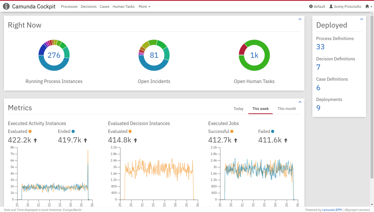
Task: Click the scrollbar down arrow
Action: coord(372,205)
